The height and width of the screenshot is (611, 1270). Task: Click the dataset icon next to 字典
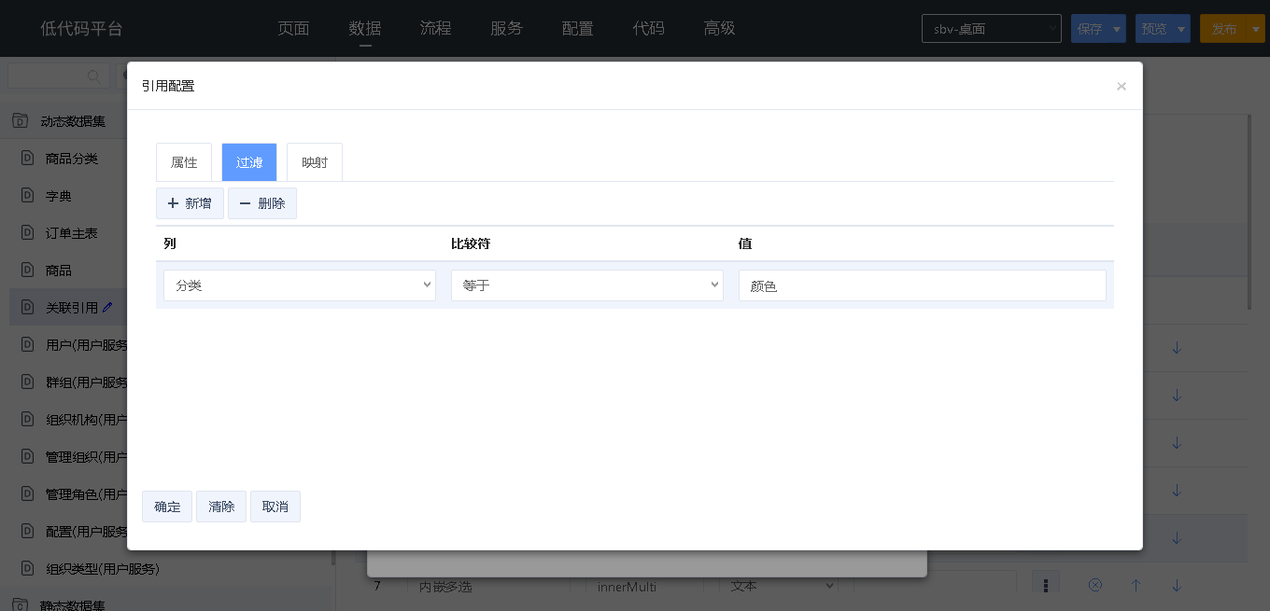27,196
